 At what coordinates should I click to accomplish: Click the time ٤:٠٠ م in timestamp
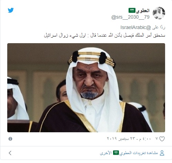[x=144, y=138]
